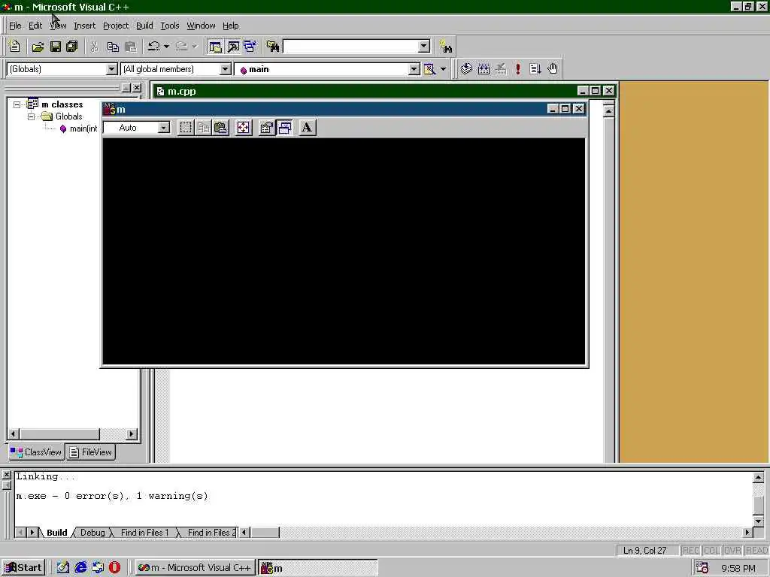Toggle the Workspace pane button
The height and width of the screenshot is (577, 770).
point(215,47)
